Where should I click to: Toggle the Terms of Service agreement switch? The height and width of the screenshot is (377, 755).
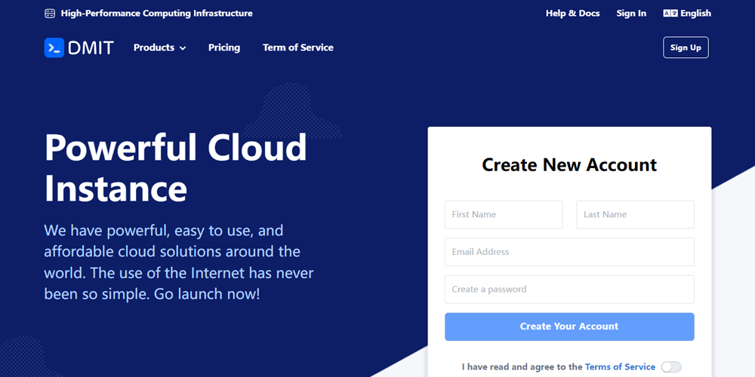point(670,367)
